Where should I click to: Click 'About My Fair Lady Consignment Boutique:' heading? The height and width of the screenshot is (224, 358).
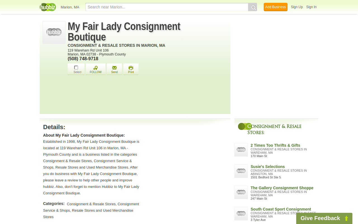point(84,135)
